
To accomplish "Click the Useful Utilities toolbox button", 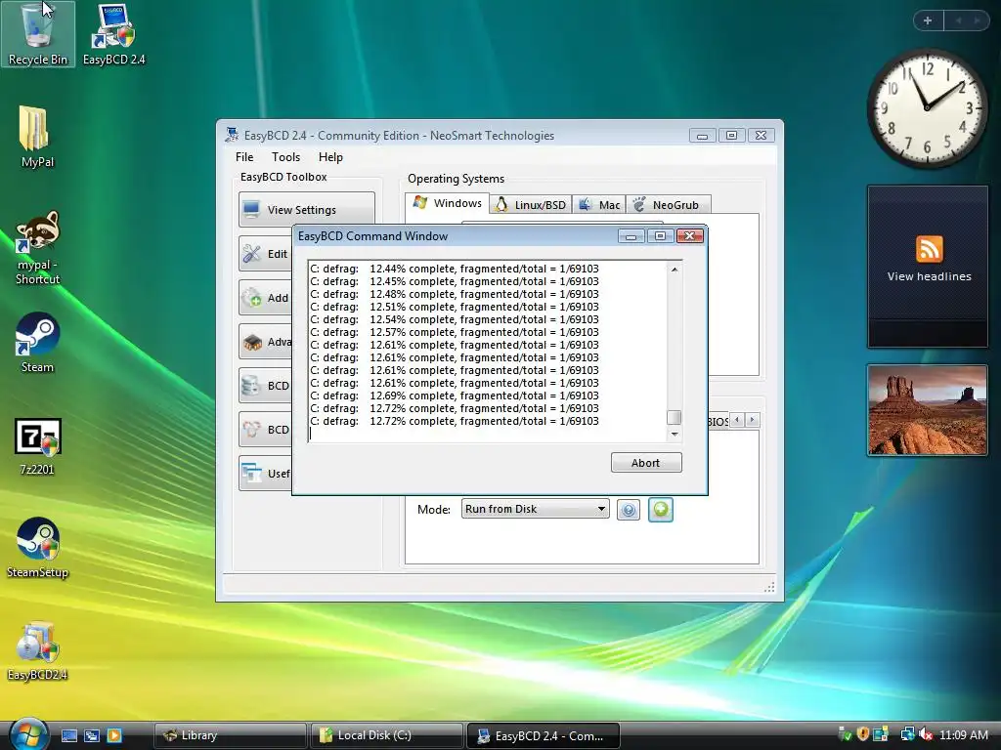I will (266, 474).
